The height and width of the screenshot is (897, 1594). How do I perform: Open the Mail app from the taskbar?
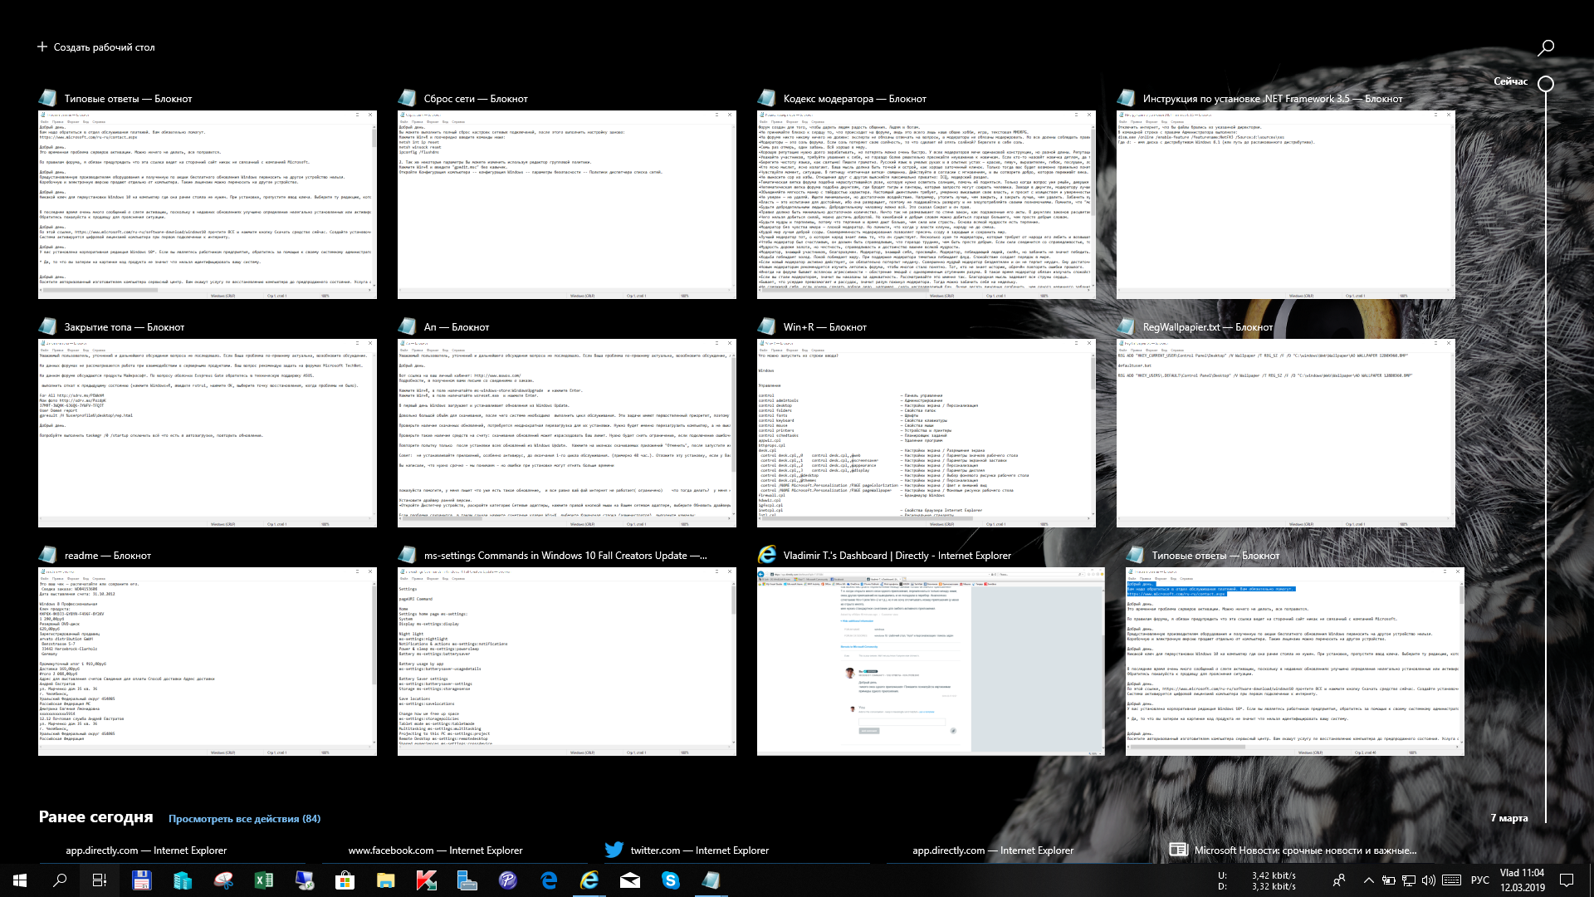point(630,880)
